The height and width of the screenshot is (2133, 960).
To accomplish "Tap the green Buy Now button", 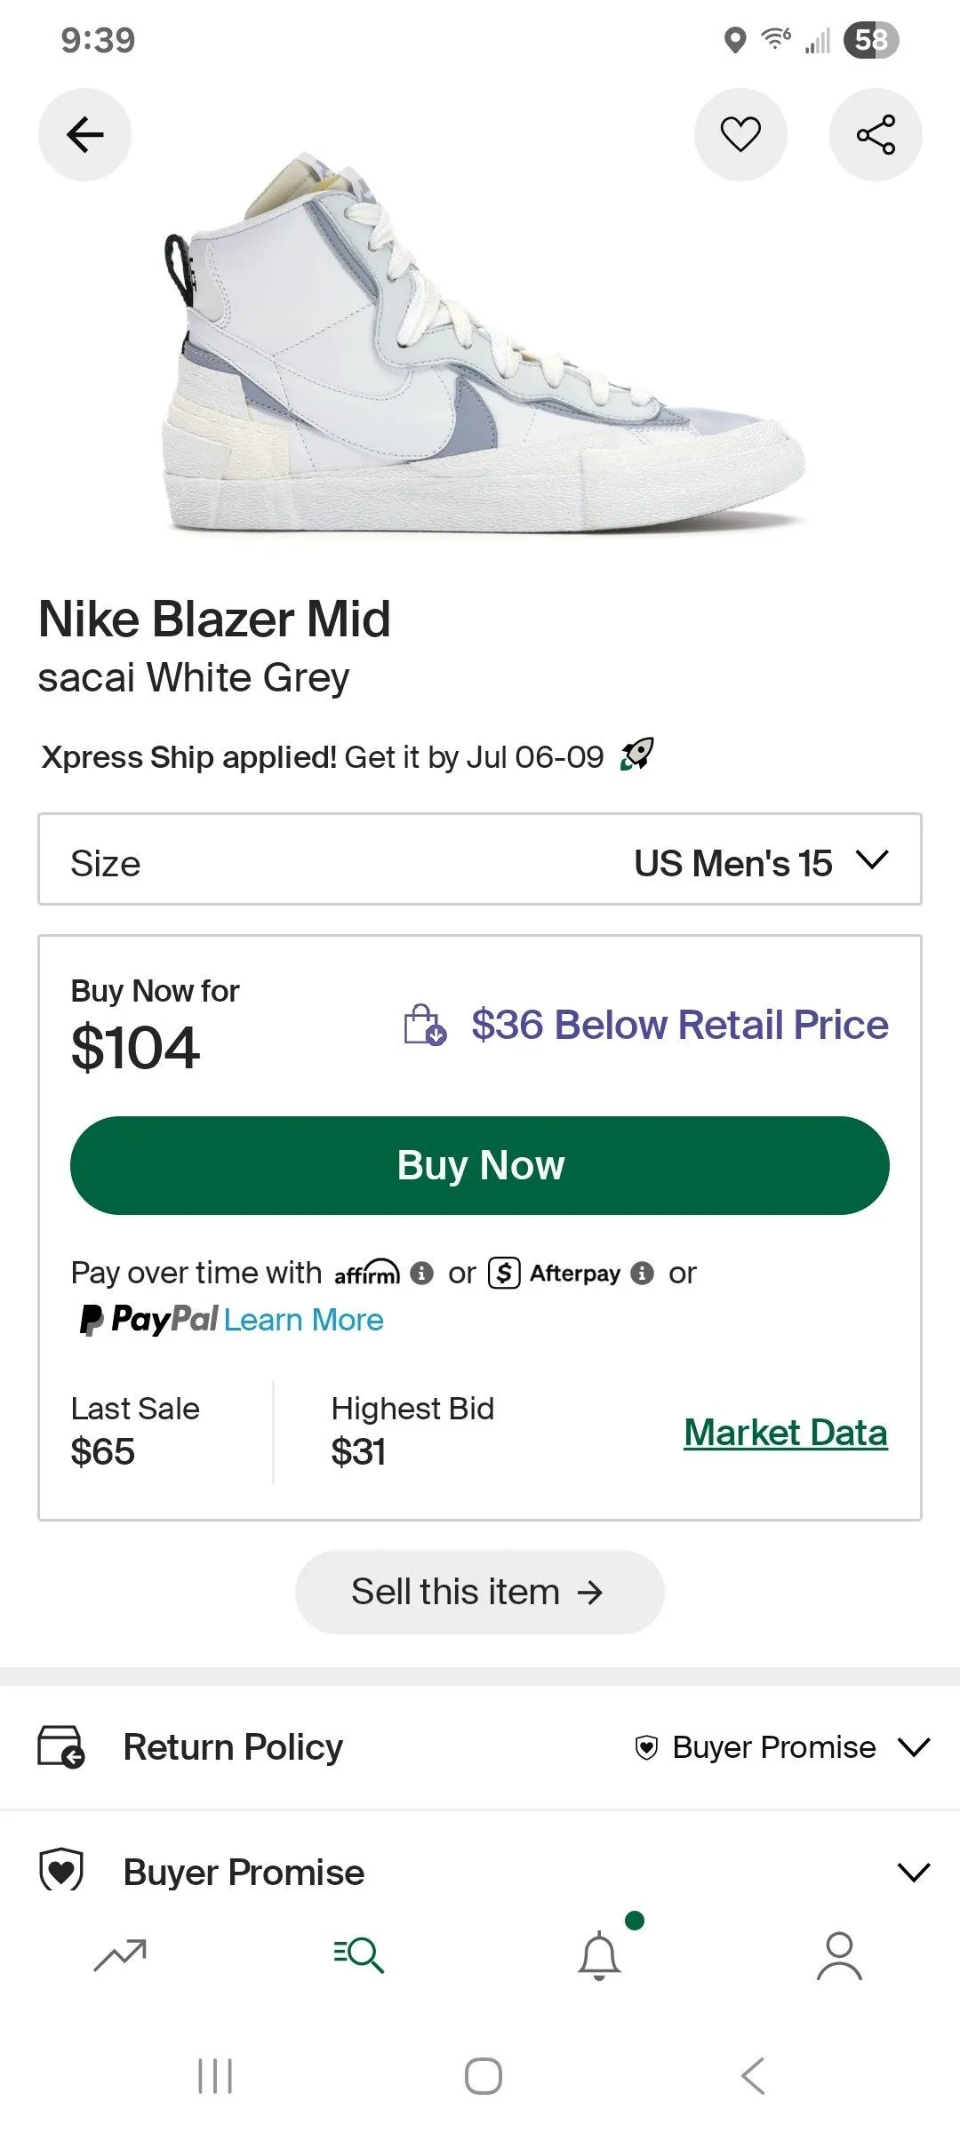I will click(x=480, y=1165).
